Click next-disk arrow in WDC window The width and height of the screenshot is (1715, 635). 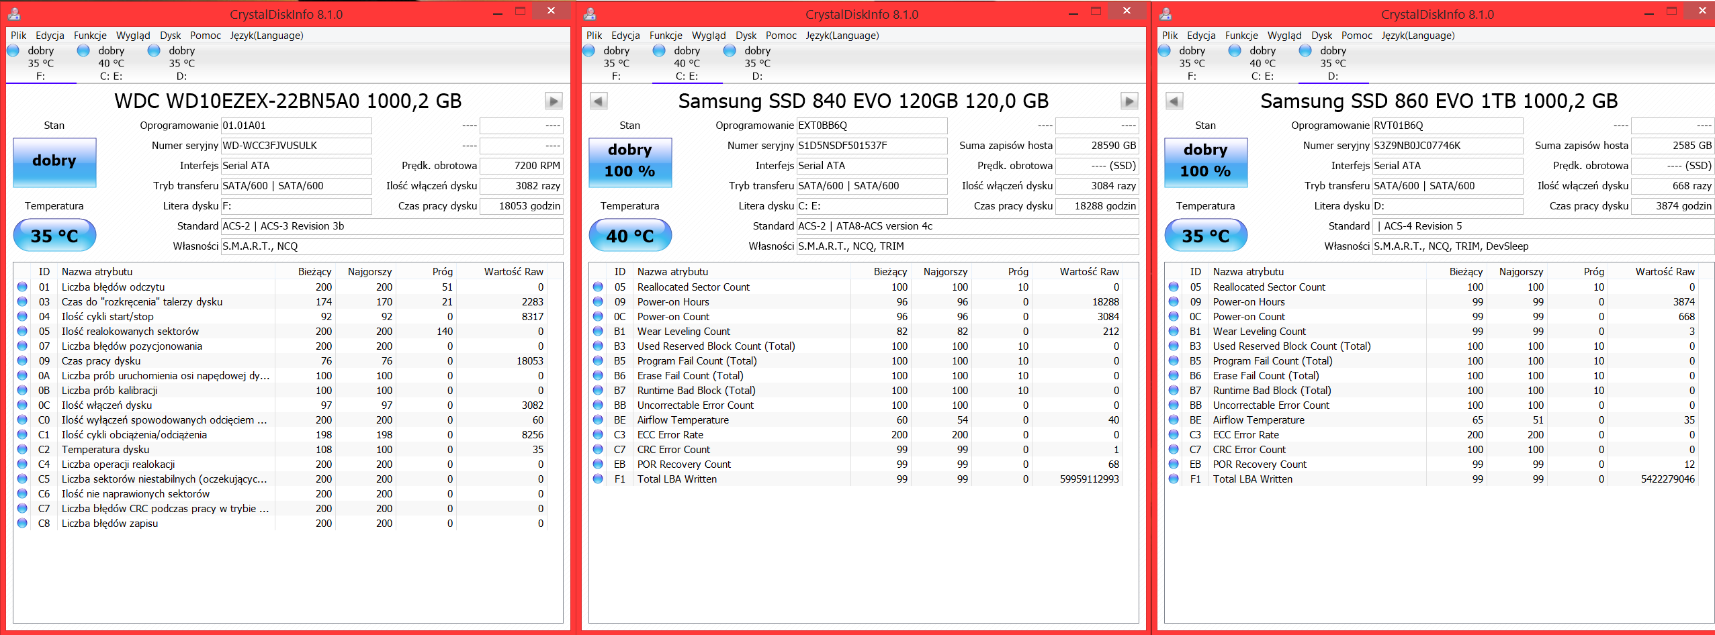click(554, 101)
